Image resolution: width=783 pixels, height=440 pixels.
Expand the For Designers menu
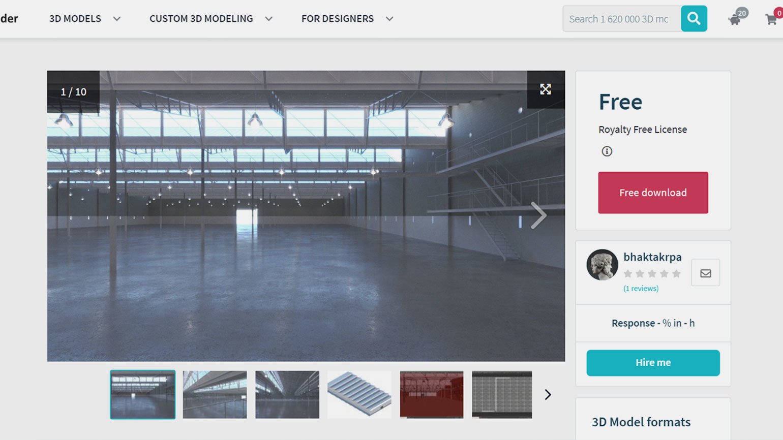pos(347,19)
